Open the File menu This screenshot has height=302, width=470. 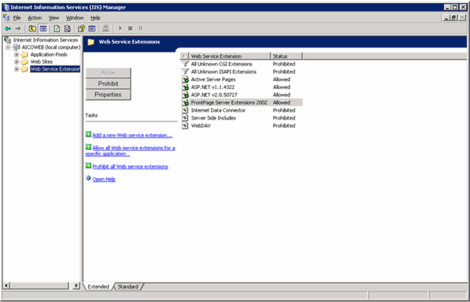click(17, 18)
